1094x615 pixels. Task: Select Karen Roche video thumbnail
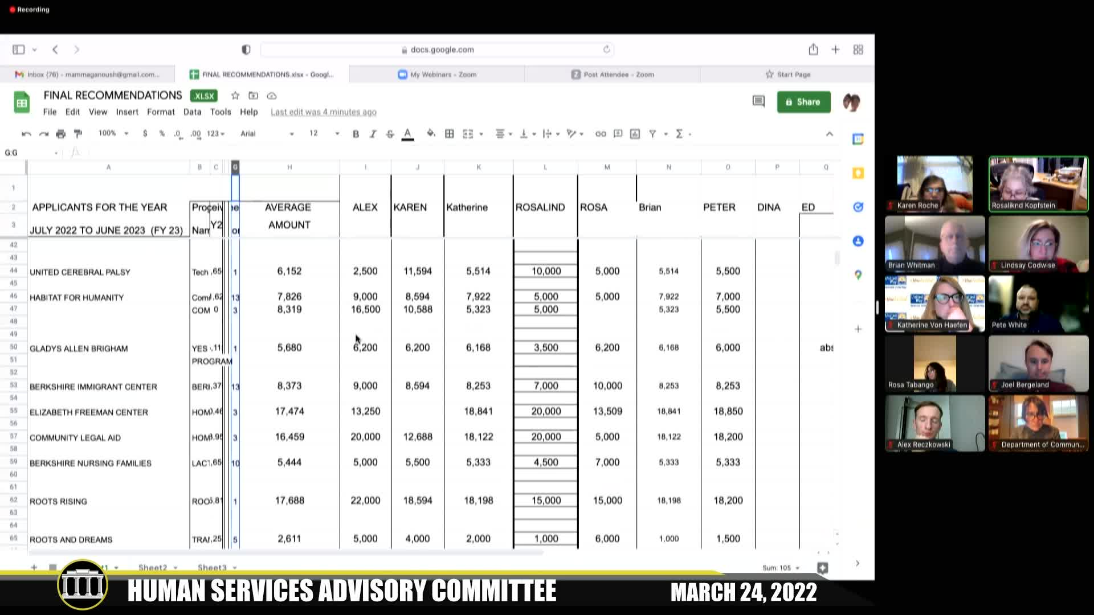(934, 184)
